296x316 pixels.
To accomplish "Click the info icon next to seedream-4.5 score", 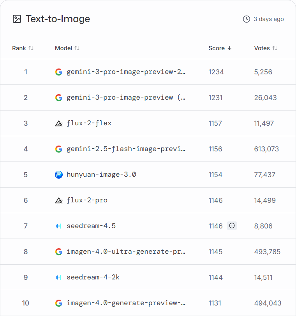I will tap(232, 226).
